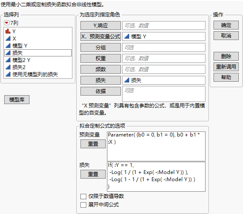Click the empty 频数 role field
Screen dimensions: 243x214
(x=164, y=69)
